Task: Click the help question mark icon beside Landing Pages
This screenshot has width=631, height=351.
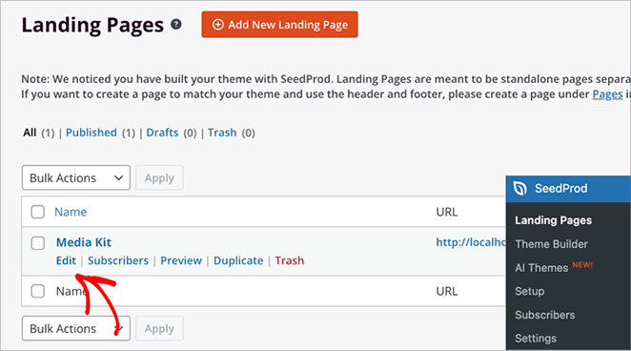Action: click(x=175, y=25)
